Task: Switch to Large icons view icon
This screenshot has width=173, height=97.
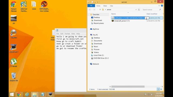Action: click(x=161, y=89)
